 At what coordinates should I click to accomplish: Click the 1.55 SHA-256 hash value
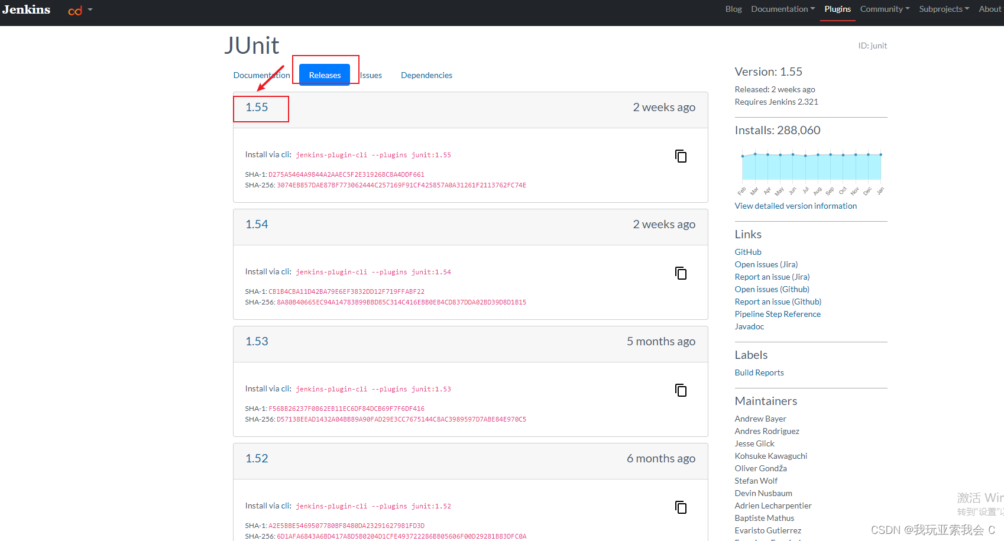pos(401,185)
